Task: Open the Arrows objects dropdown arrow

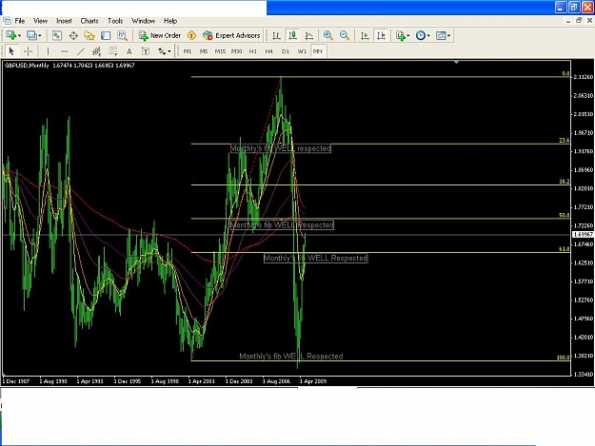Action: (x=169, y=51)
